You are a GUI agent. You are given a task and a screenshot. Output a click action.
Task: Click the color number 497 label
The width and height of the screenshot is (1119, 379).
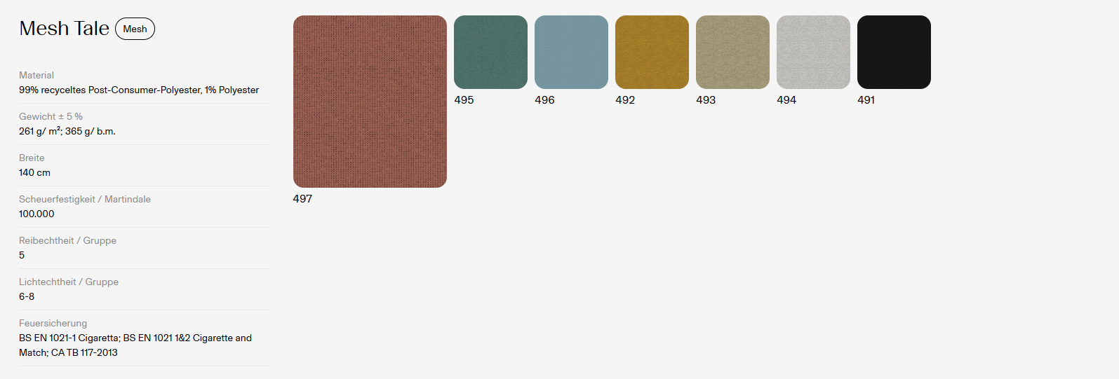click(302, 199)
